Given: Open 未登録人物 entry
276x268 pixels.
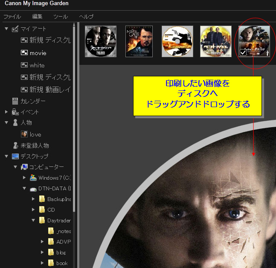Looking at the screenshot, I should click(x=35, y=146).
